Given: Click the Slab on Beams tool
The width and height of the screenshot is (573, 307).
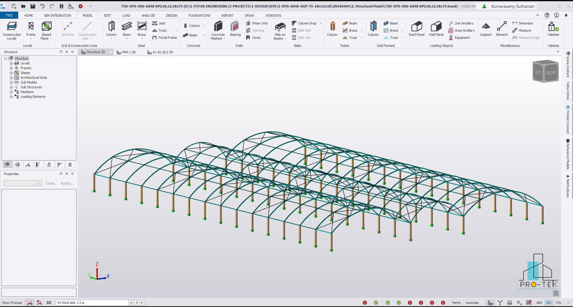Looking at the screenshot, I should point(280,30).
